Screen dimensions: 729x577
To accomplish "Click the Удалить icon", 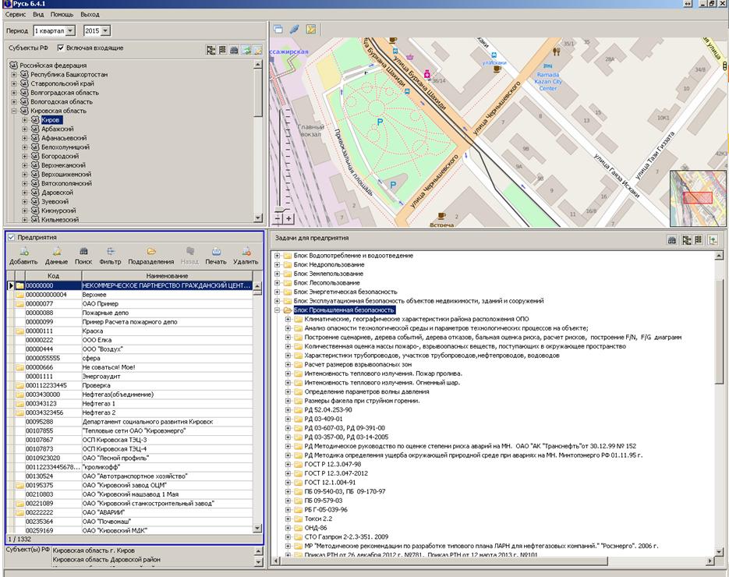I will point(246,252).
